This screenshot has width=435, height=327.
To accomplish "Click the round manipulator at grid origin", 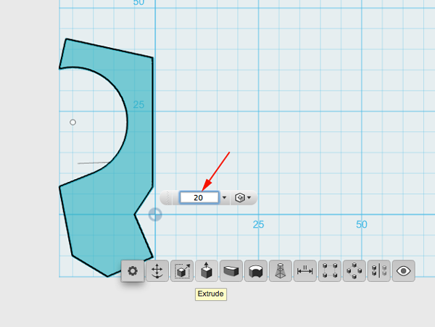I will (x=155, y=215).
